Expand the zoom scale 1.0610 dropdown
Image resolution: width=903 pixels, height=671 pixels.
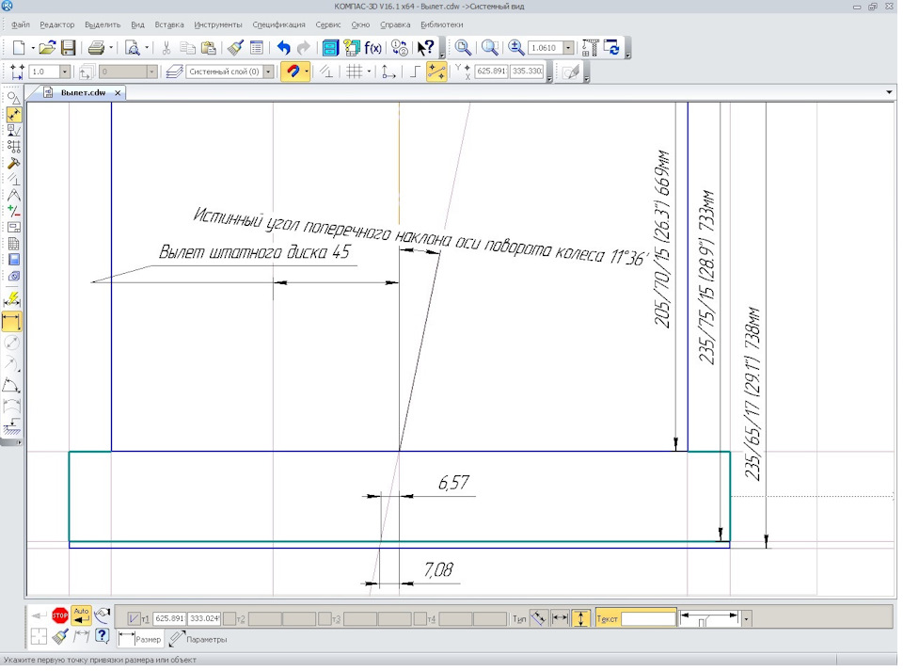click(568, 48)
